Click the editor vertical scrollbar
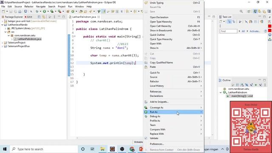The height and width of the screenshot is (153, 272). tap(212, 78)
